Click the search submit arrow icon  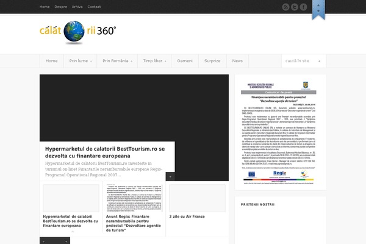tap(319, 61)
